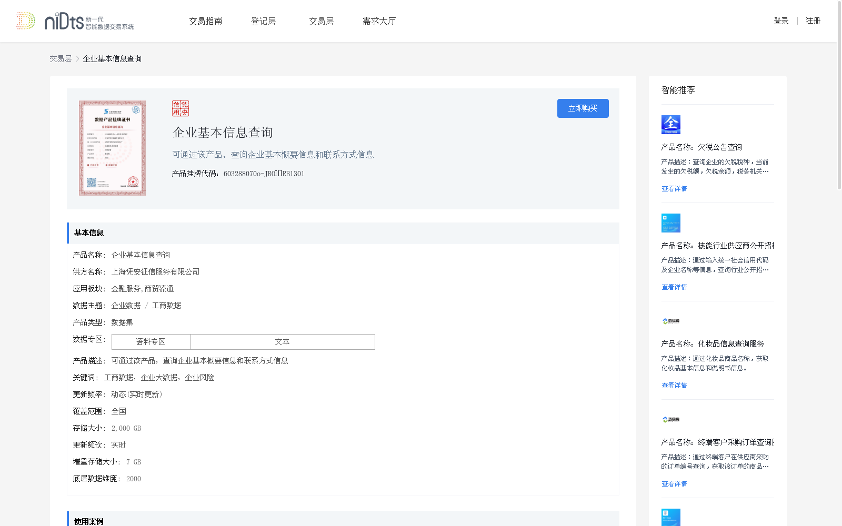Select the 语料专区 cell
842x526 pixels.
tap(151, 342)
